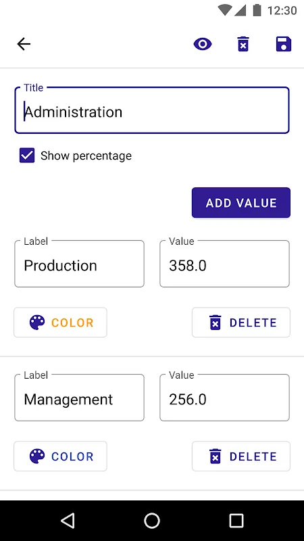Edit the Administration title field
Image resolution: width=304 pixels, height=541 pixels.
tap(152, 110)
